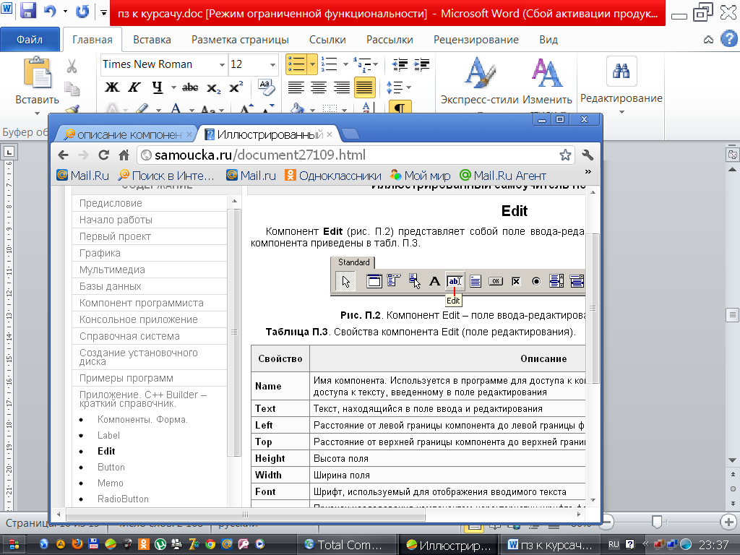740x555 pixels.
Task: Go to browser home page
Action: click(124, 155)
